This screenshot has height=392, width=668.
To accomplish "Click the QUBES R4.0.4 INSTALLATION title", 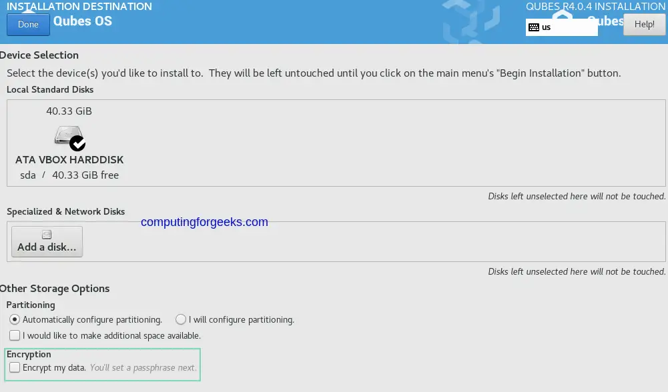I will click(x=595, y=7).
